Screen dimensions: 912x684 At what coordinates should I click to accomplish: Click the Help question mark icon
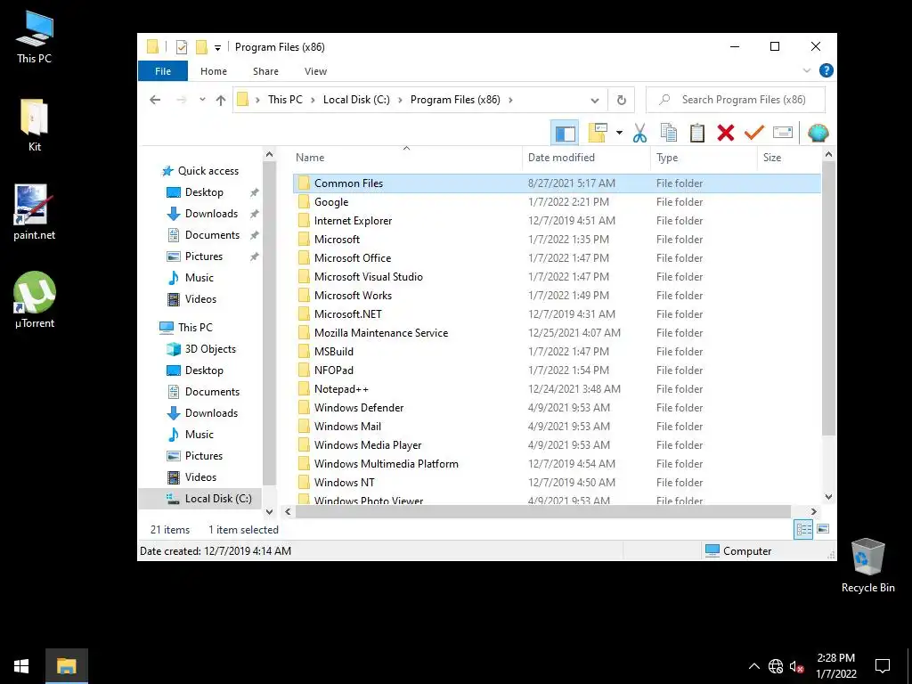(x=826, y=70)
